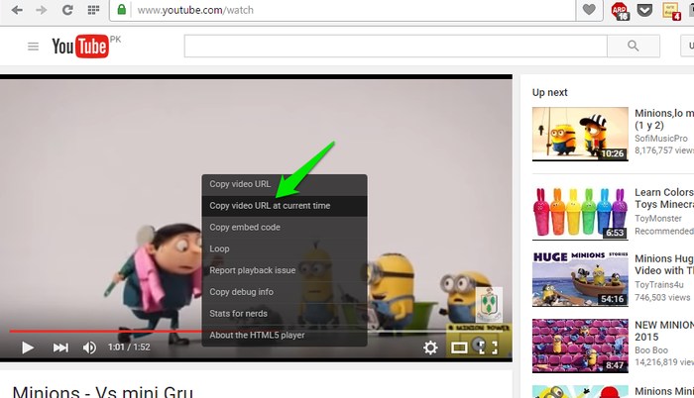The width and height of the screenshot is (694, 398).
Task: Open the HUGE Minions 54:16 thumbnail
Action: pos(580,279)
